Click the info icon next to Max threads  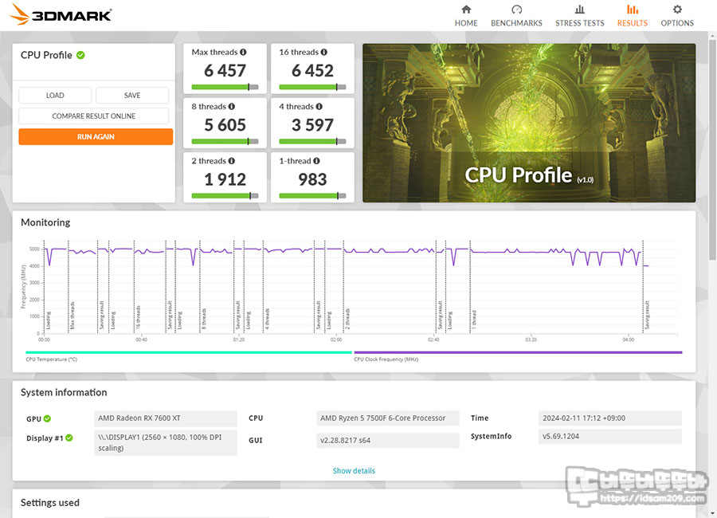(243, 52)
